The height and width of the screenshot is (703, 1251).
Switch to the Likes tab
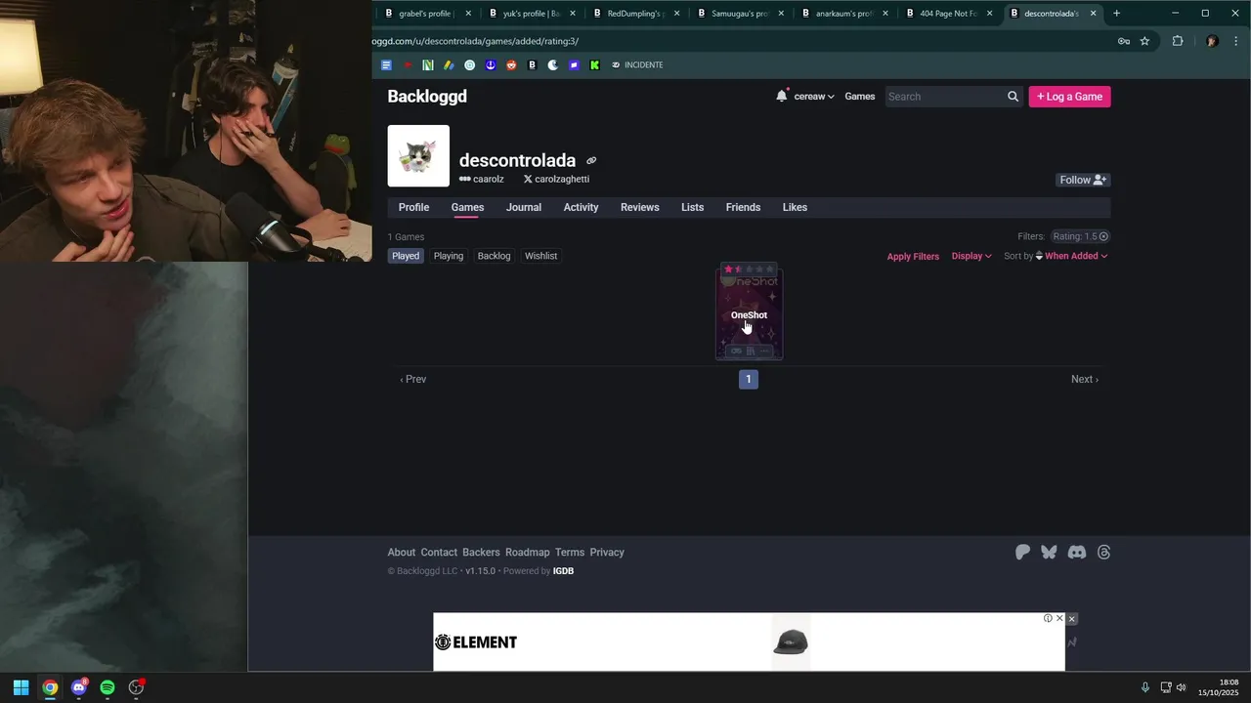pos(795,207)
